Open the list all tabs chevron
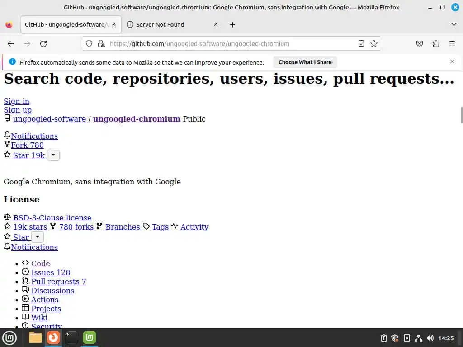 [x=454, y=24]
